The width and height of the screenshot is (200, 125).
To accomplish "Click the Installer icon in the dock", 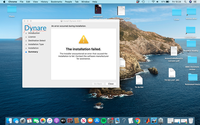I will (161, 121).
